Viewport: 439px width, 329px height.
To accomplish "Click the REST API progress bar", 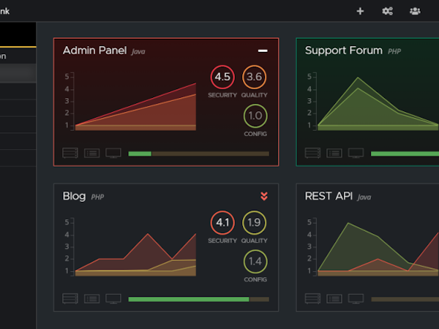I will point(405,299).
